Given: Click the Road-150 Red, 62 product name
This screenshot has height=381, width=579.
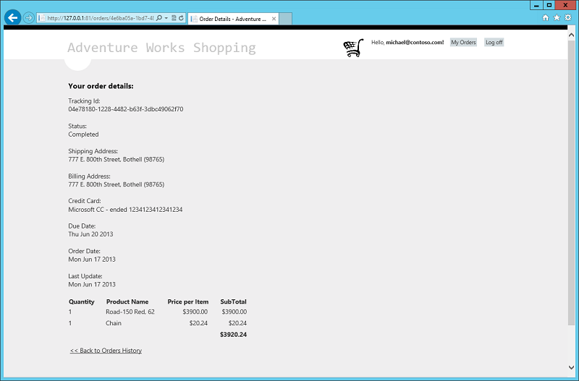Looking at the screenshot, I should [130, 312].
